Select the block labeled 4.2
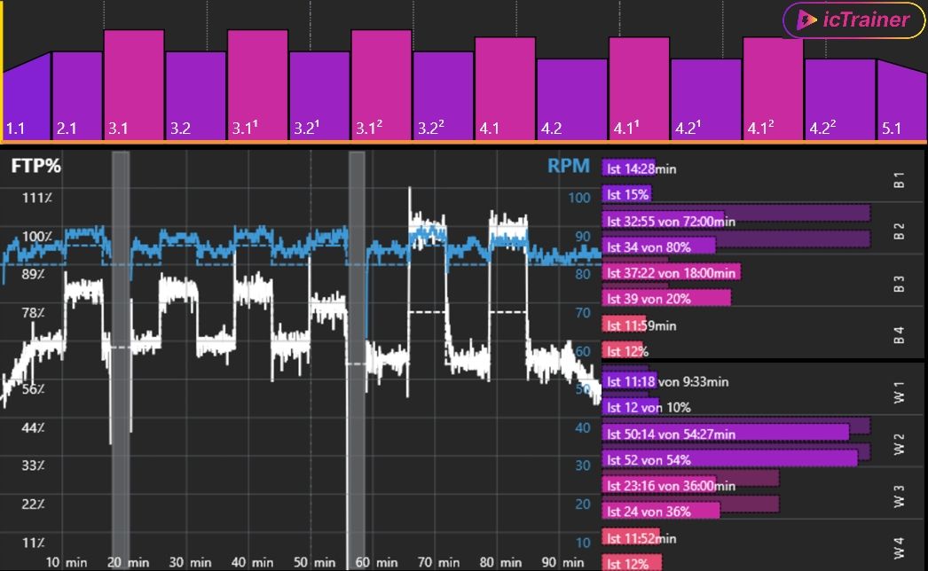928x571 pixels. pos(565,99)
